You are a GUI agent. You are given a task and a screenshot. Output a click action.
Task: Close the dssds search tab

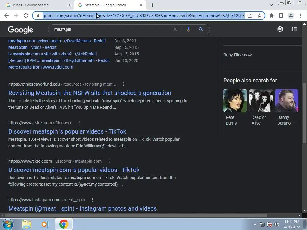click(x=70, y=5)
